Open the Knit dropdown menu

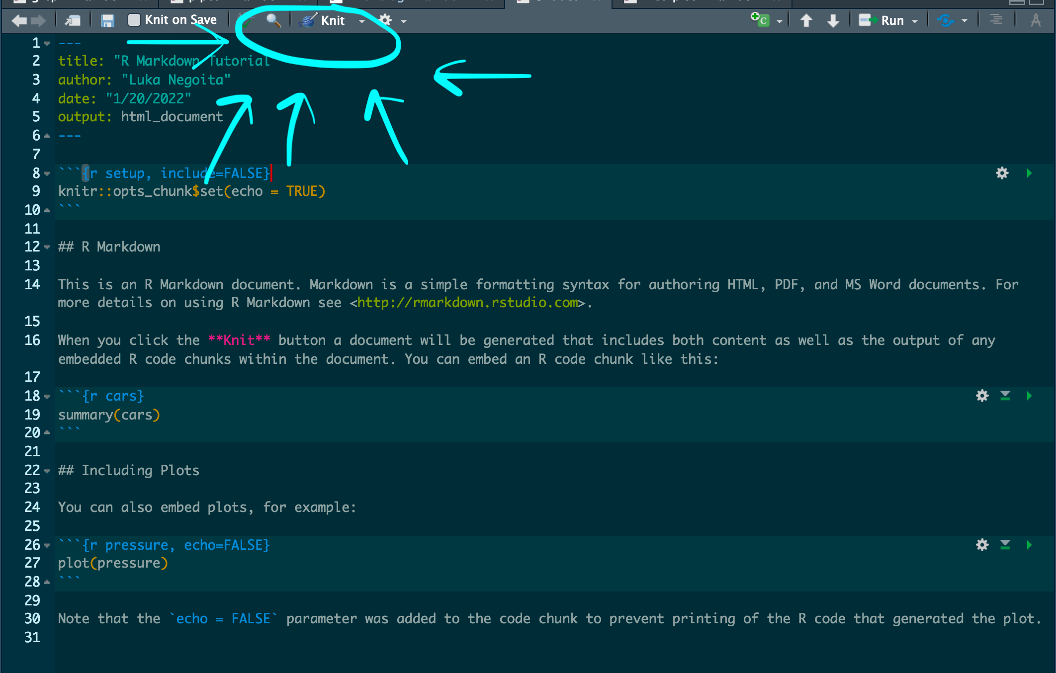click(x=361, y=21)
